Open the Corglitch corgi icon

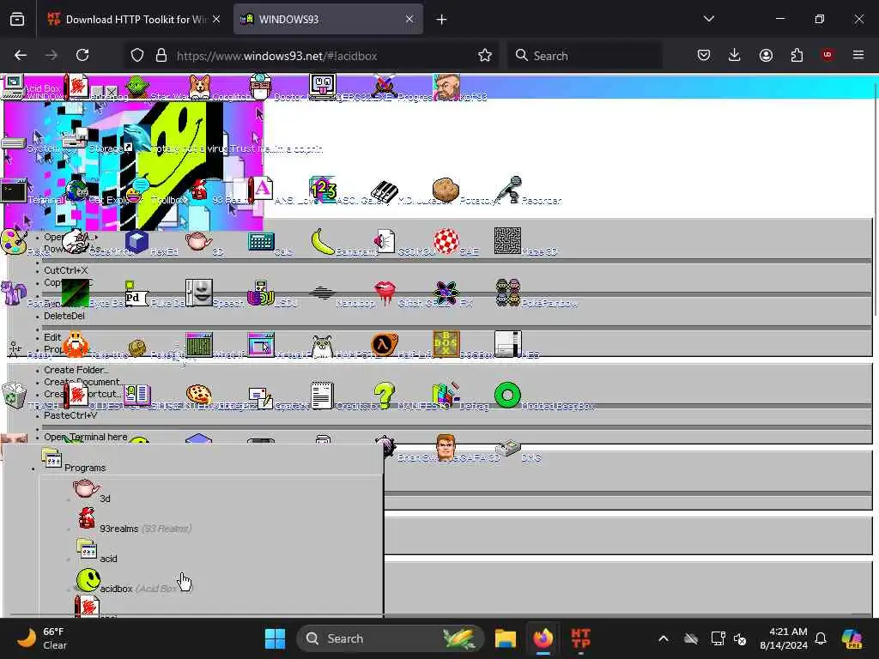pyautogui.click(x=199, y=87)
